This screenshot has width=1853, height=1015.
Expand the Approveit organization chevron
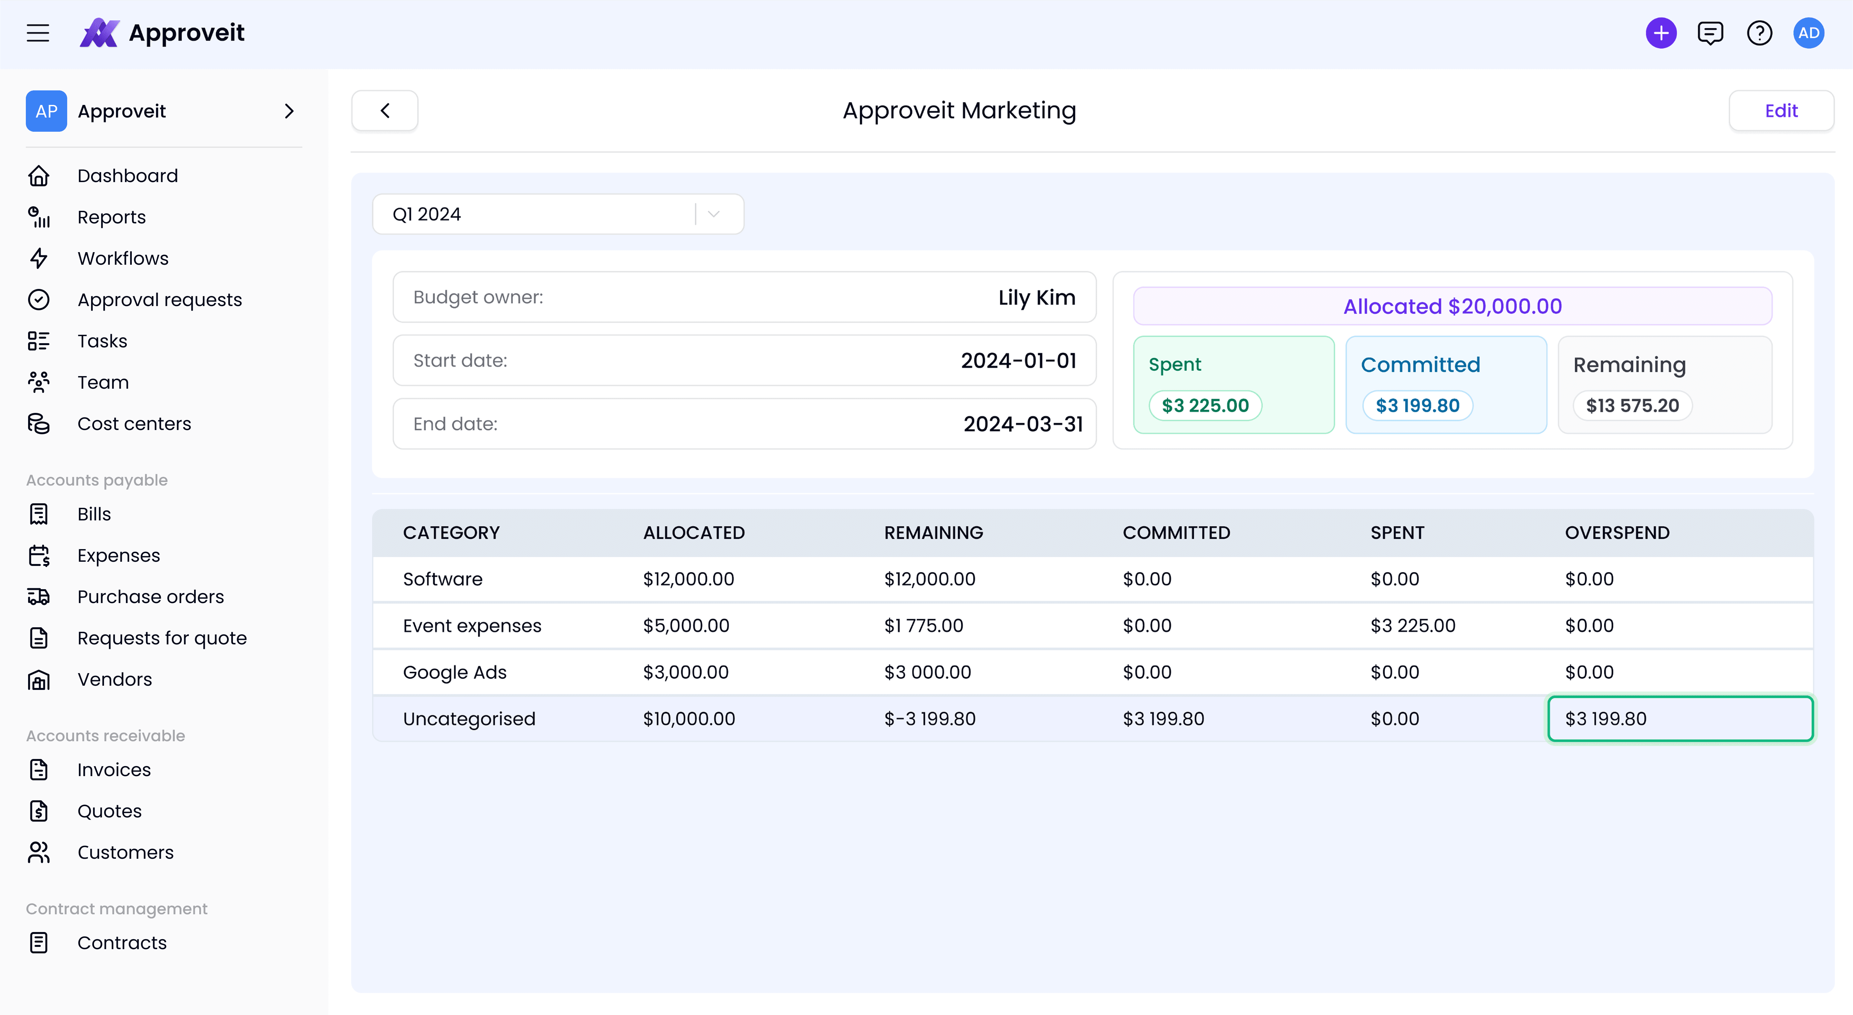pyautogui.click(x=289, y=111)
